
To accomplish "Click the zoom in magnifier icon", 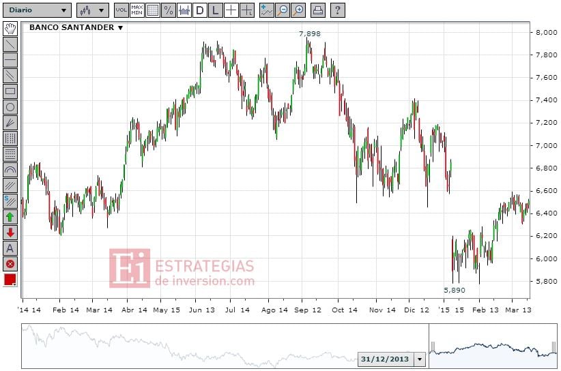I will 298,10.
